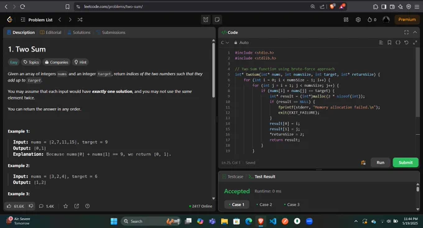The width and height of the screenshot is (423, 228).
Task: Reveal the Hint section
Action: (80, 62)
